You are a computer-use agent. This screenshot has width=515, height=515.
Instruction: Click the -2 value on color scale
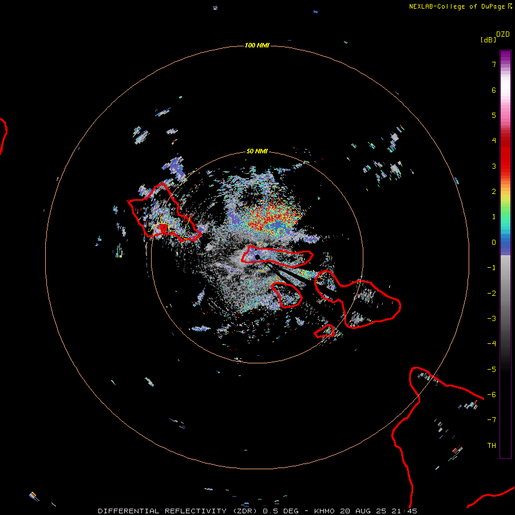click(x=492, y=294)
